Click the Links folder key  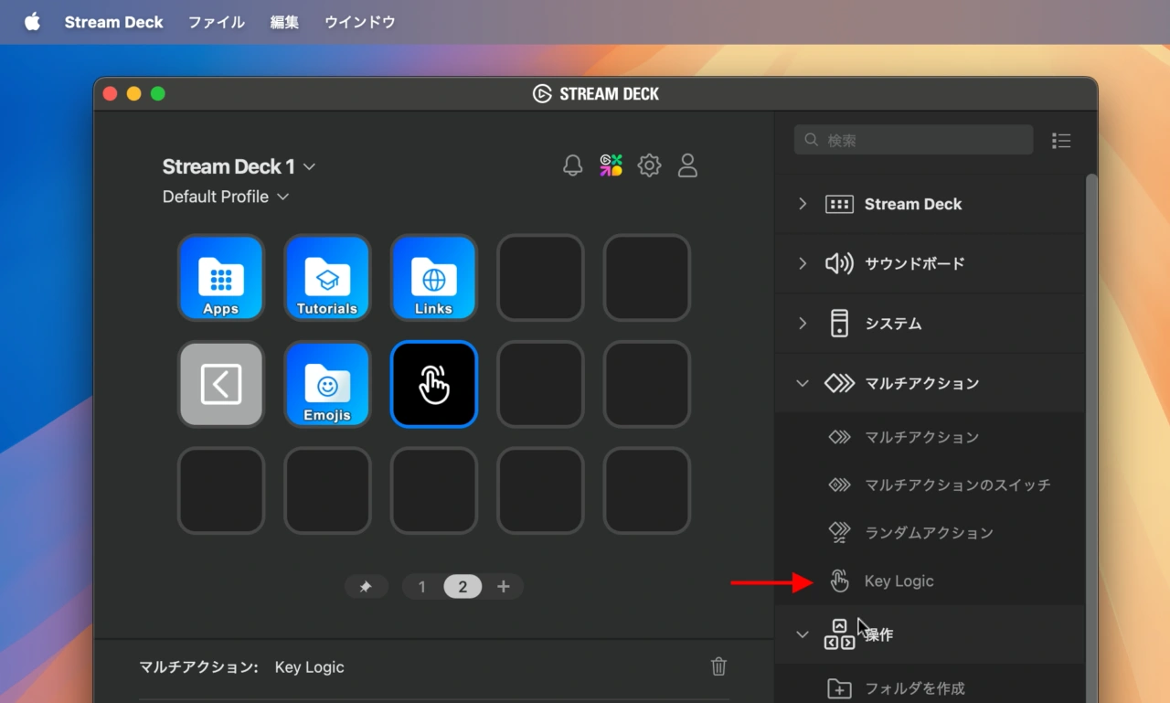pyautogui.click(x=433, y=278)
